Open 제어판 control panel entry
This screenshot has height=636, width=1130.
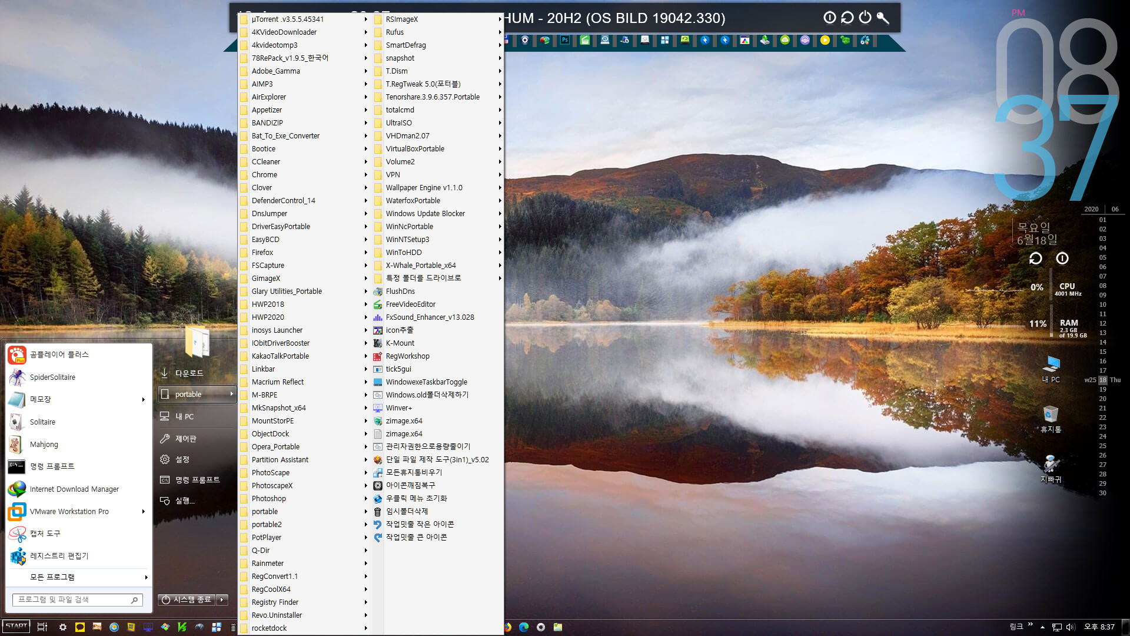click(197, 439)
